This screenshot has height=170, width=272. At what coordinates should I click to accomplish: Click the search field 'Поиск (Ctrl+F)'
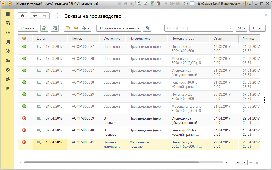click(x=196, y=28)
